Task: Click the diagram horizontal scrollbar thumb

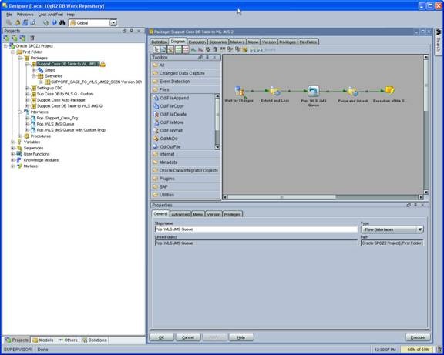Action: click(282, 197)
